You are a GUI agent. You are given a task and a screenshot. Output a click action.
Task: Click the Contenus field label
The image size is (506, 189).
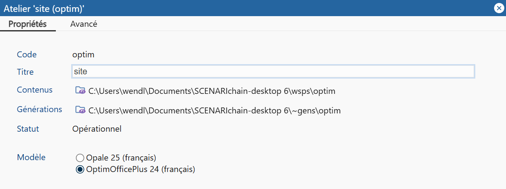(x=35, y=90)
